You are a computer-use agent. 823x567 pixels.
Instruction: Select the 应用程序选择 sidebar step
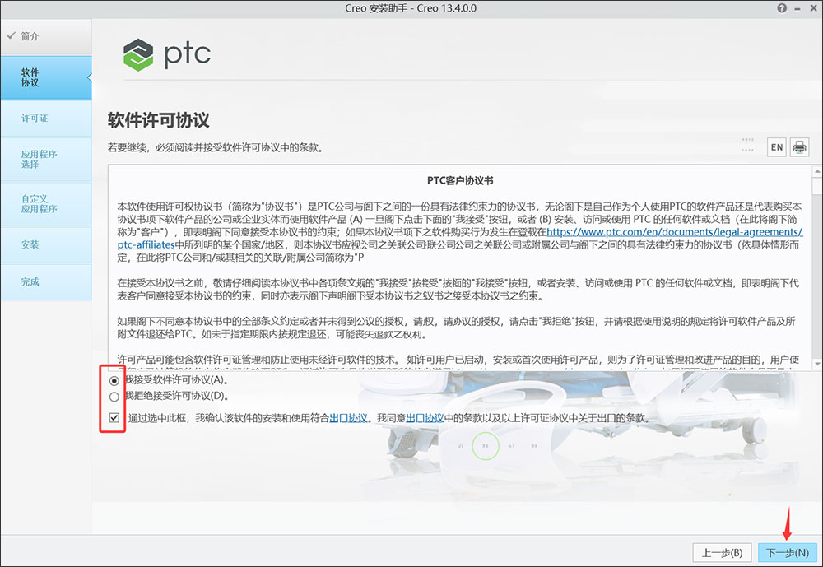pyautogui.click(x=46, y=159)
